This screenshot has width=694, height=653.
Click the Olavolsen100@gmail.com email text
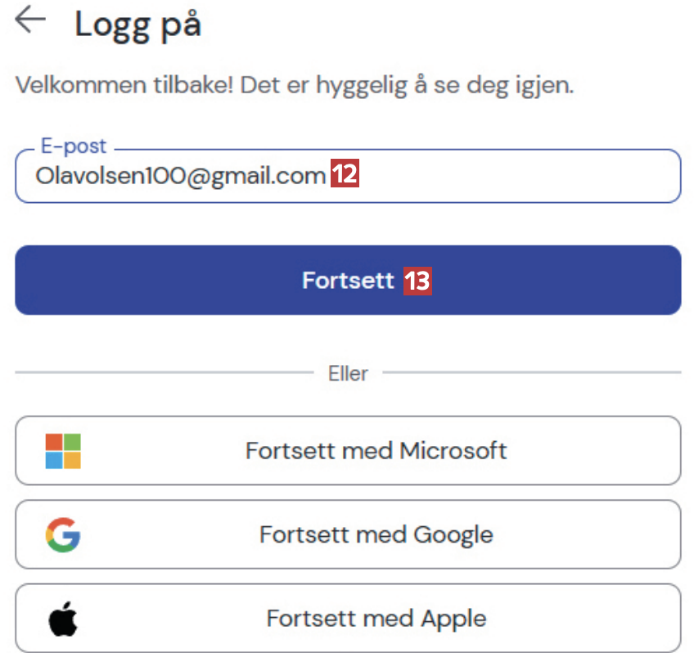(180, 176)
